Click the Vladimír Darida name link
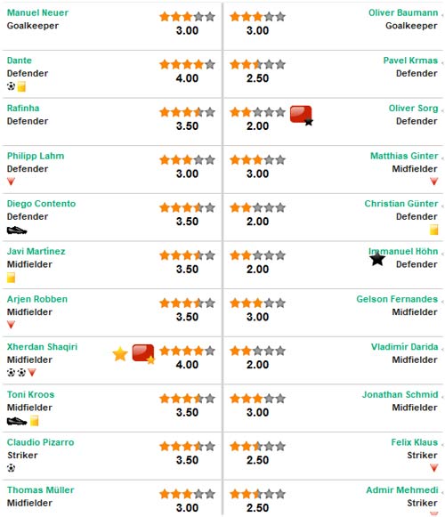The width and height of the screenshot is (445, 517). (x=404, y=347)
